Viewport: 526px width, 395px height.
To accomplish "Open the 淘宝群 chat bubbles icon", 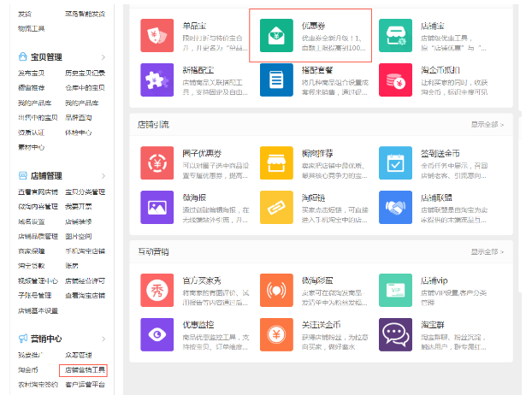I will [x=395, y=334].
